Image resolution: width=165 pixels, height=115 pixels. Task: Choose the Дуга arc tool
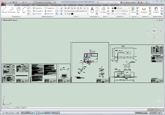[x=24, y=10]
